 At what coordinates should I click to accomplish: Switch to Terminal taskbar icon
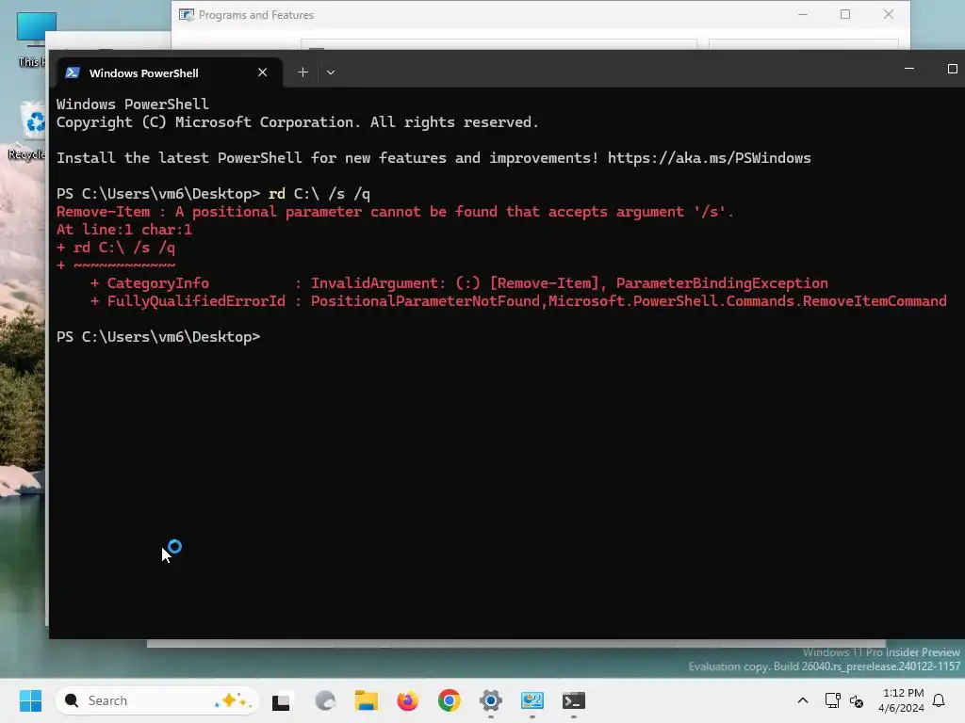pyautogui.click(x=574, y=700)
